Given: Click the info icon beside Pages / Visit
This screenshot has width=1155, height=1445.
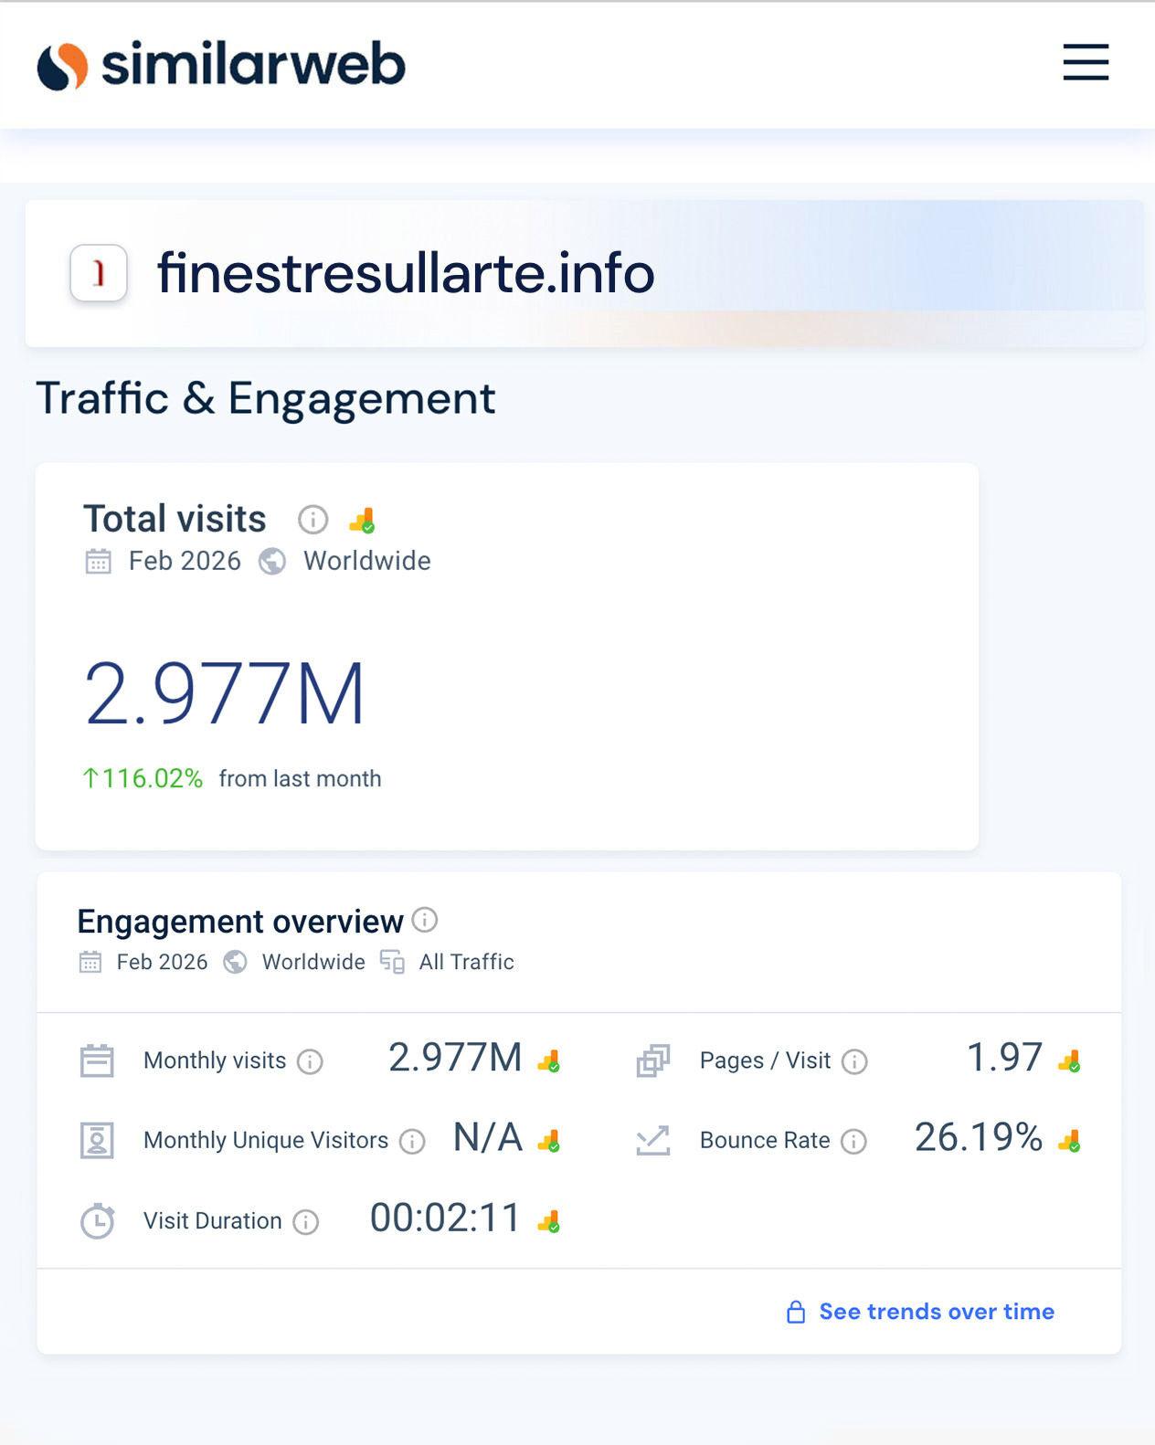Looking at the screenshot, I should pos(854,1061).
